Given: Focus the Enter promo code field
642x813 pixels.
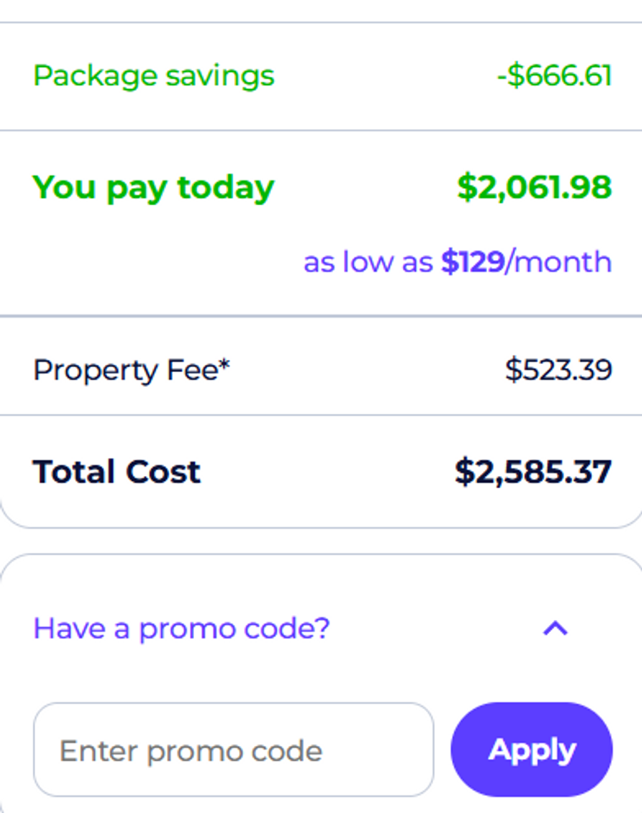Looking at the screenshot, I should [233, 750].
